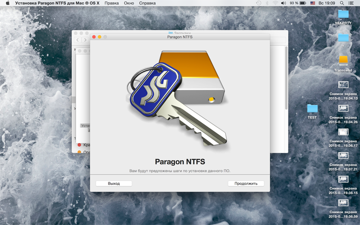Click the Bluetooth menu bar icon

click(x=267, y=3)
